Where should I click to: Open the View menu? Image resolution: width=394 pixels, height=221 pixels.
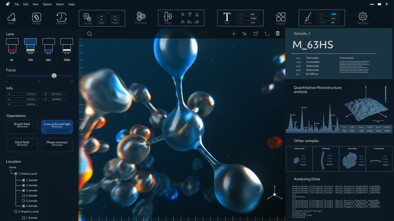(x=35, y=4)
